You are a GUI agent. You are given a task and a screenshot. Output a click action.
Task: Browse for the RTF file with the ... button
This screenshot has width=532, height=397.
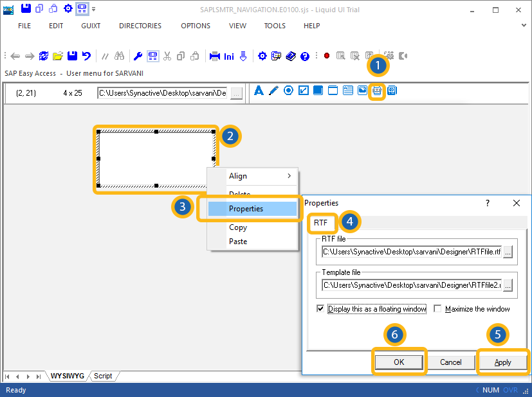click(508, 252)
